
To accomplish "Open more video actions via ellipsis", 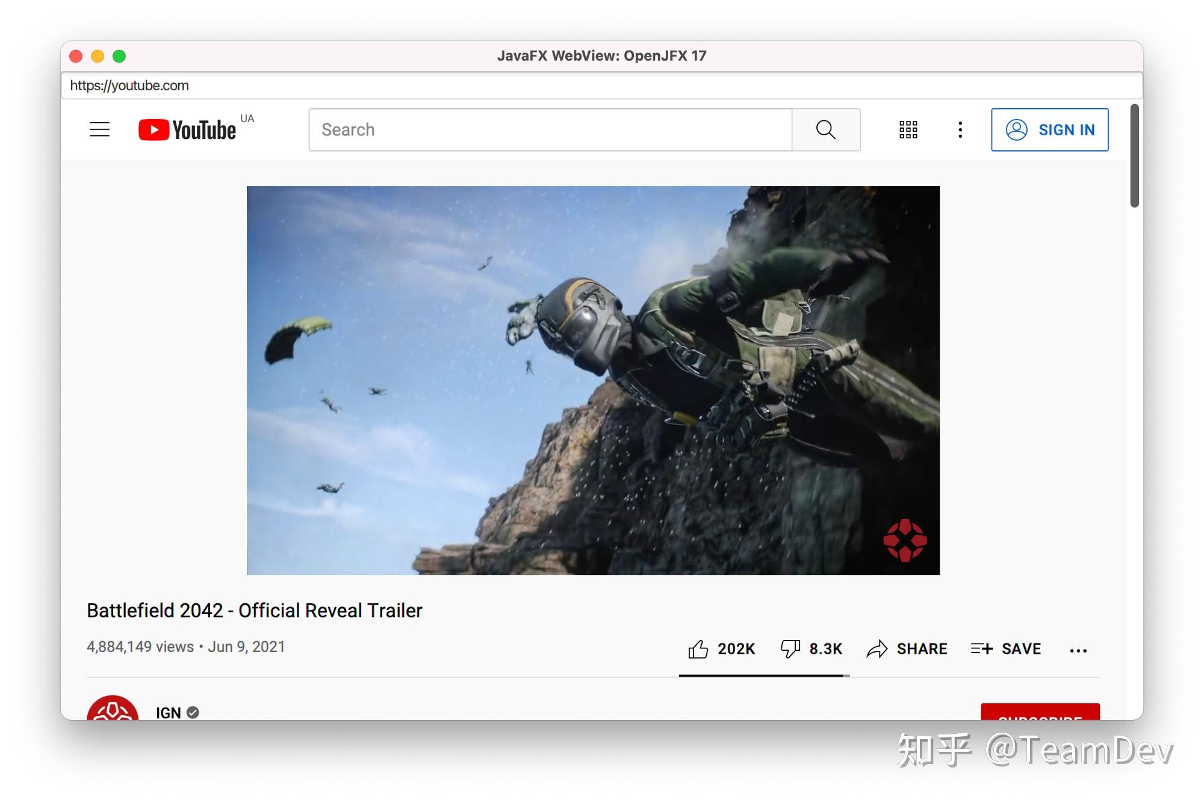I will click(1078, 650).
